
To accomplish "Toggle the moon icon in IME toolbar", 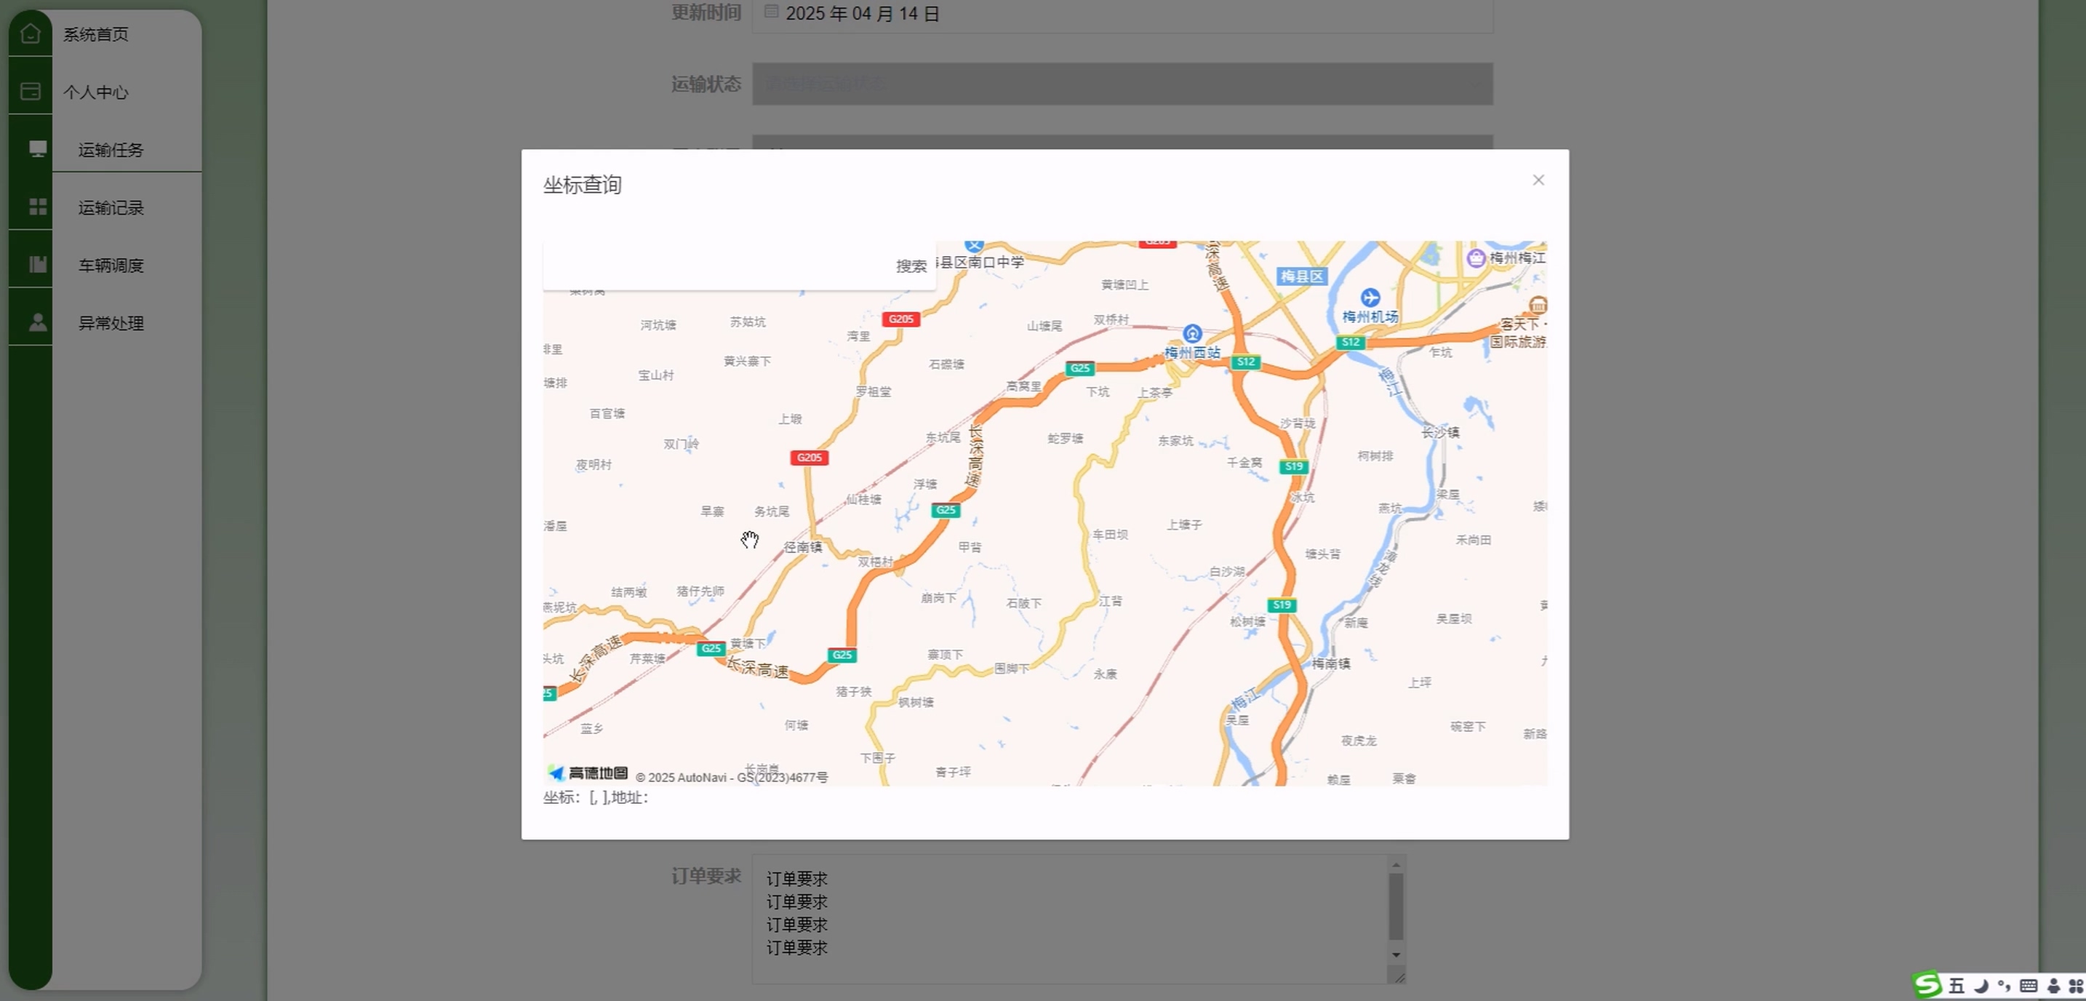I will [1981, 986].
